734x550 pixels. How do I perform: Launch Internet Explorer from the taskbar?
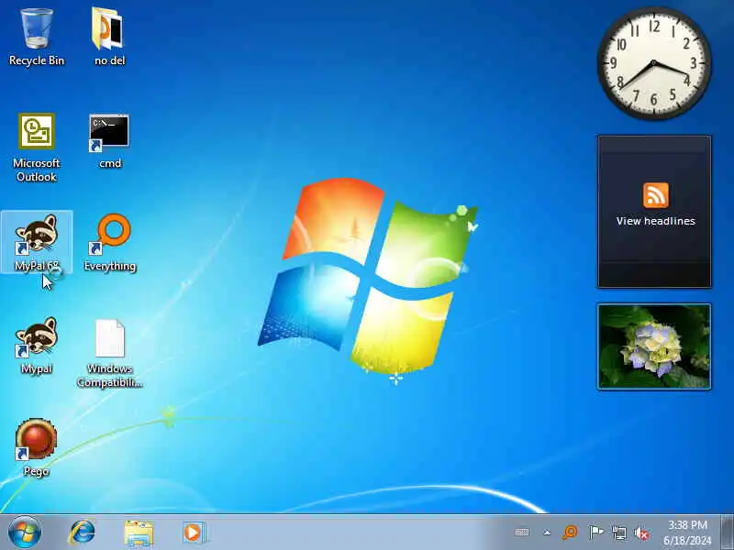tap(83, 533)
